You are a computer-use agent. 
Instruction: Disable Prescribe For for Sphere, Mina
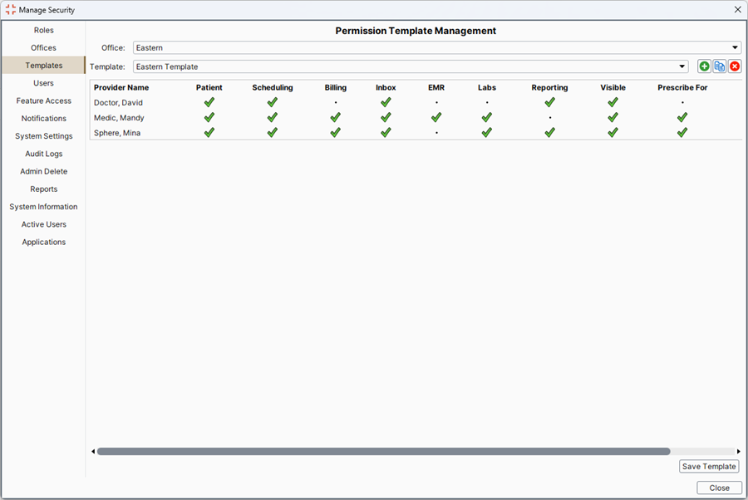682,133
